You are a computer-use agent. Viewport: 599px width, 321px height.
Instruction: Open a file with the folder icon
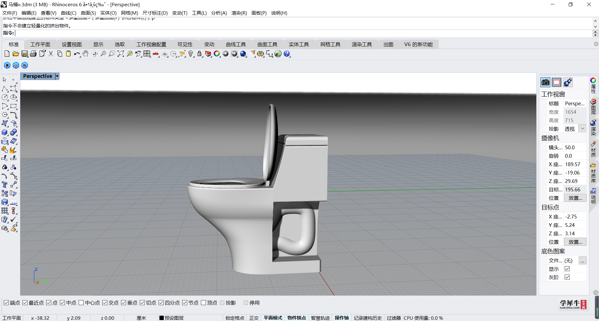pos(16,54)
